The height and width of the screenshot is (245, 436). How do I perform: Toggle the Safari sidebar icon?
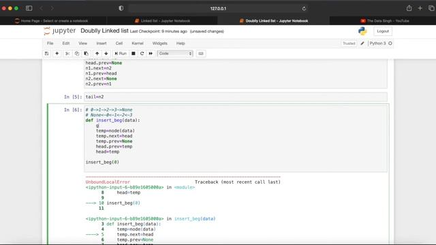29,8
